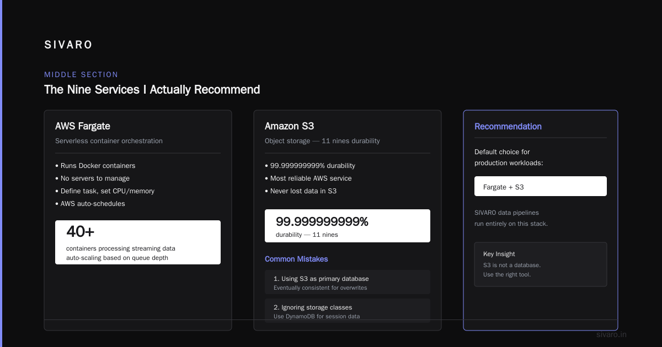Click the Common Mistakes heading
662x347 pixels.
tap(296, 259)
